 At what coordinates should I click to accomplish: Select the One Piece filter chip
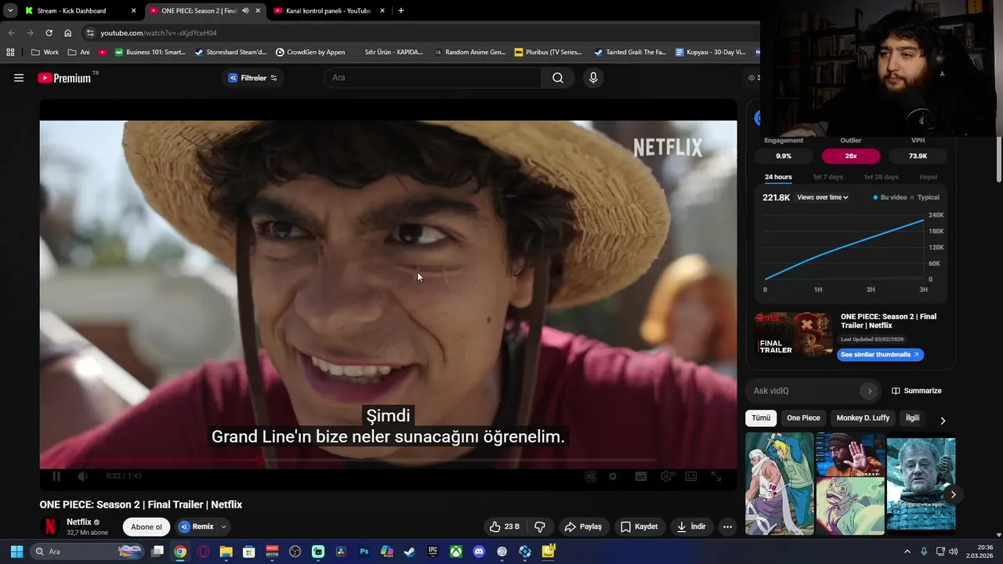point(803,418)
